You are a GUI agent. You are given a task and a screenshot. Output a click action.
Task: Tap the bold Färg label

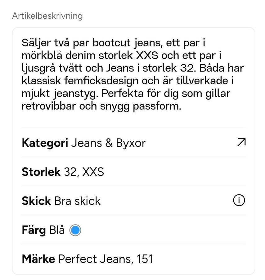(x=34, y=230)
